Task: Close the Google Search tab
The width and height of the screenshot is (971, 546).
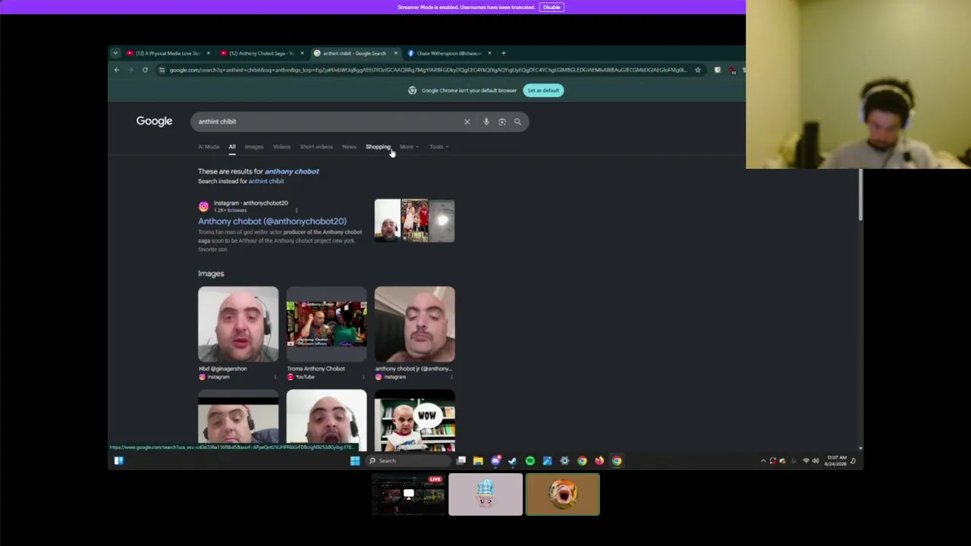Action: tap(395, 53)
